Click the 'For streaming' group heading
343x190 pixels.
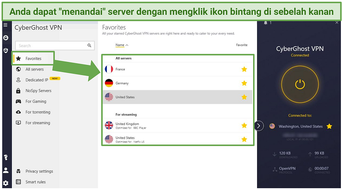pos(126,115)
